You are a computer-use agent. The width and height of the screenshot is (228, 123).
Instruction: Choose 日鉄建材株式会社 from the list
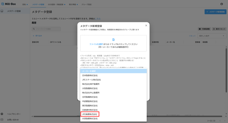pos(113,110)
